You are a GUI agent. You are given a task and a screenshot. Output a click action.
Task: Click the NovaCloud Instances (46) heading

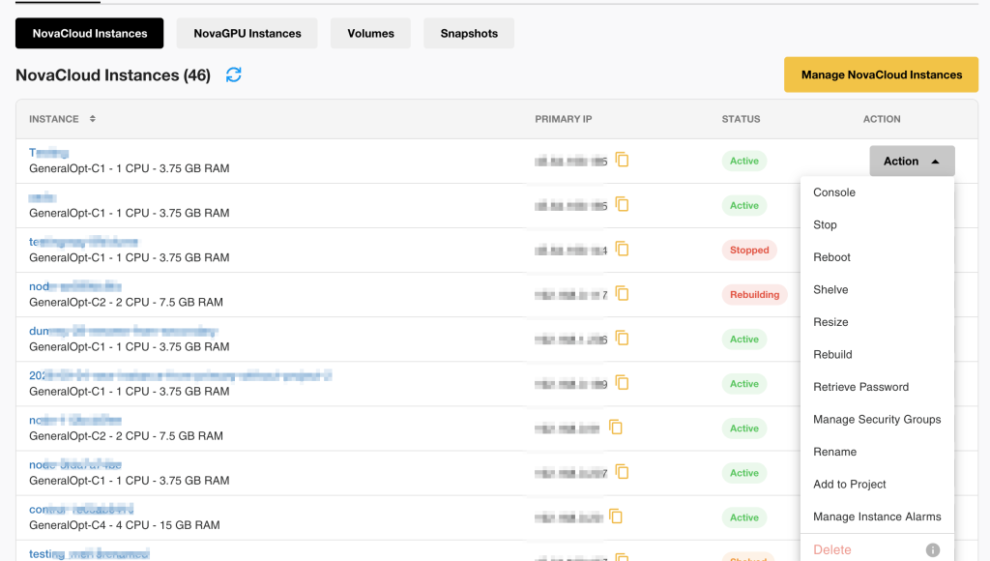click(113, 75)
